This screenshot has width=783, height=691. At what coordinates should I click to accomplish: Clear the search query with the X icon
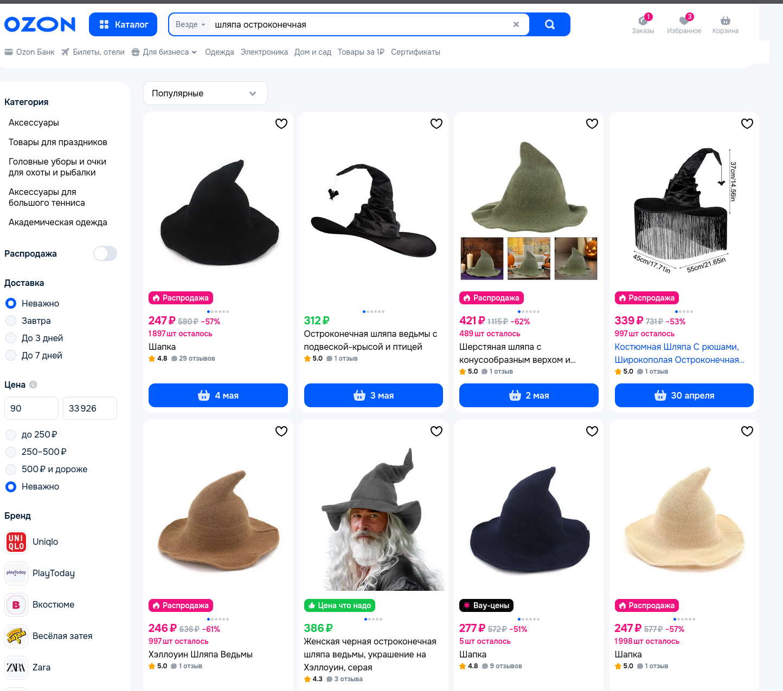point(516,24)
